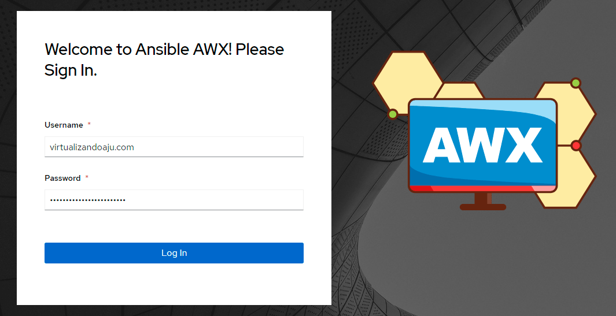Click the red asterisk next to Password
616x316 pixels.
click(87, 178)
